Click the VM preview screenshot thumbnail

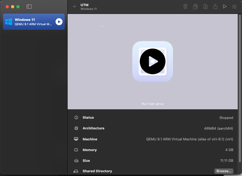point(153,62)
